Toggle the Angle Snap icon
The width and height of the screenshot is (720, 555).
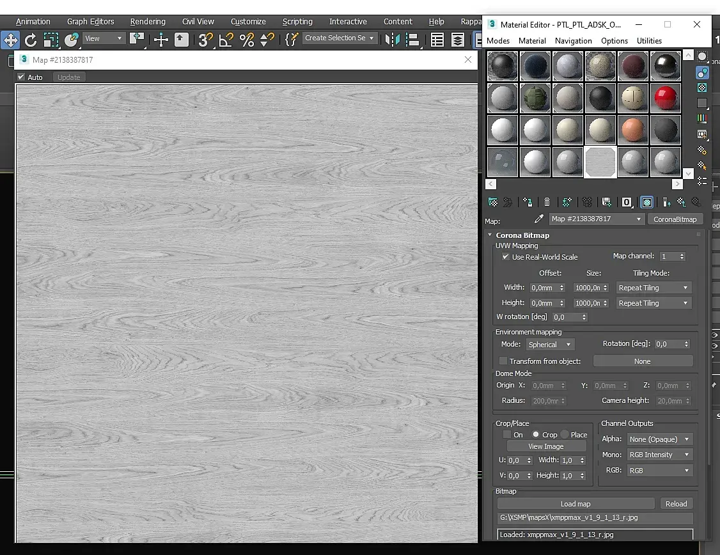click(x=226, y=40)
